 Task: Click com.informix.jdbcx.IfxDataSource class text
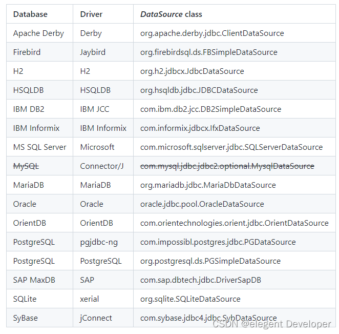coord(200,128)
